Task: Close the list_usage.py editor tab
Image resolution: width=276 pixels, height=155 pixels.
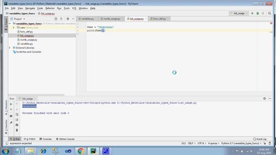Action: [x=146, y=19]
